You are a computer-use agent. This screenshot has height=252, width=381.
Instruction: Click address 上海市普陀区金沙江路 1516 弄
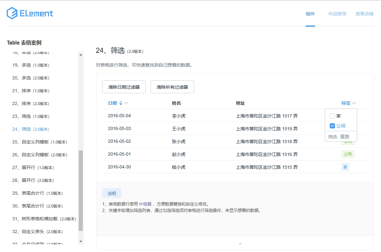(267, 154)
